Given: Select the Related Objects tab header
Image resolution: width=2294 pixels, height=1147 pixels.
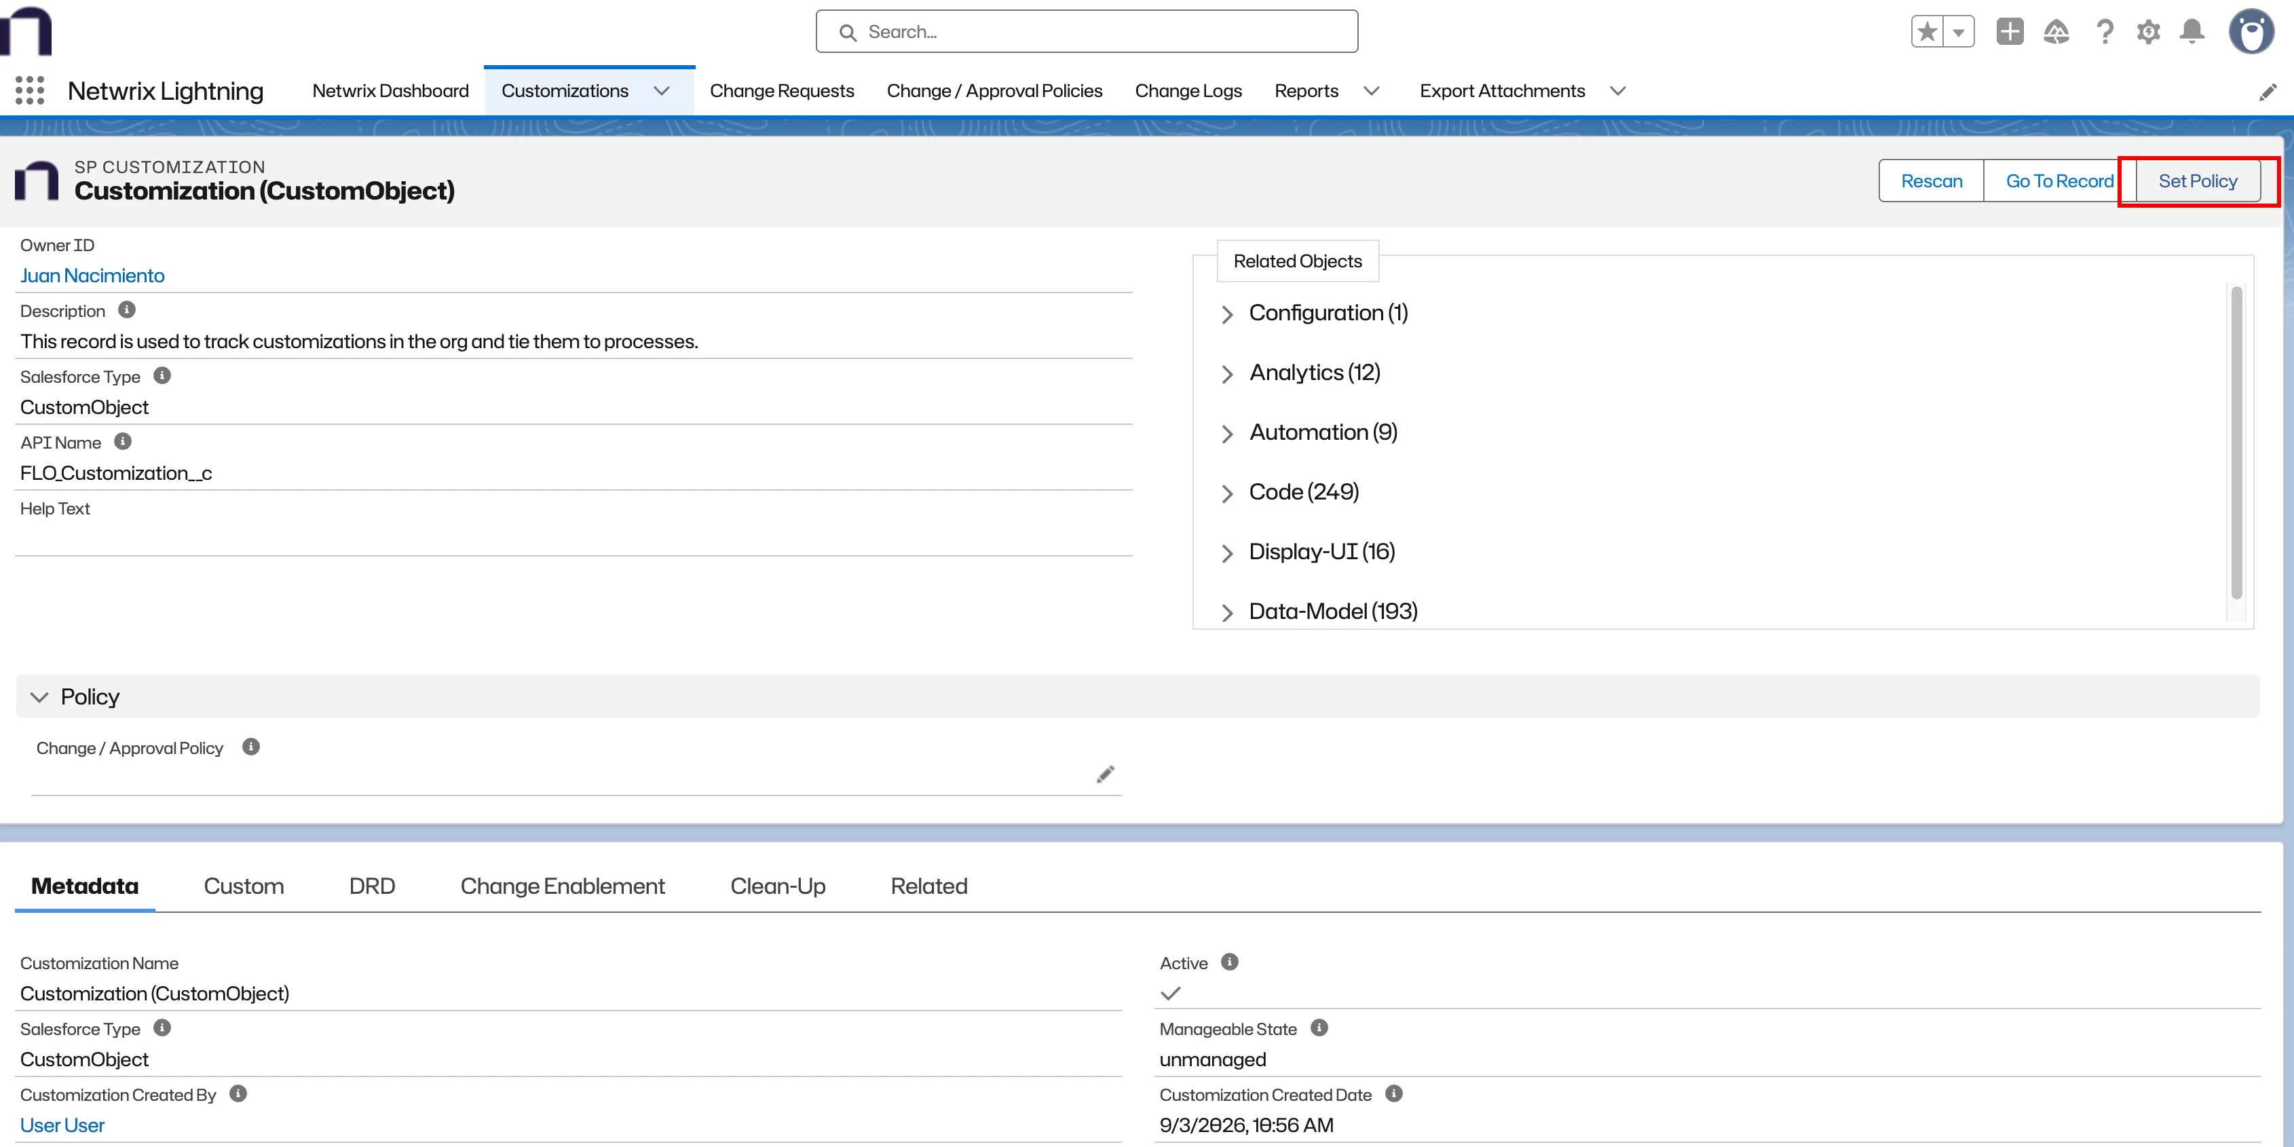Looking at the screenshot, I should [x=1298, y=261].
